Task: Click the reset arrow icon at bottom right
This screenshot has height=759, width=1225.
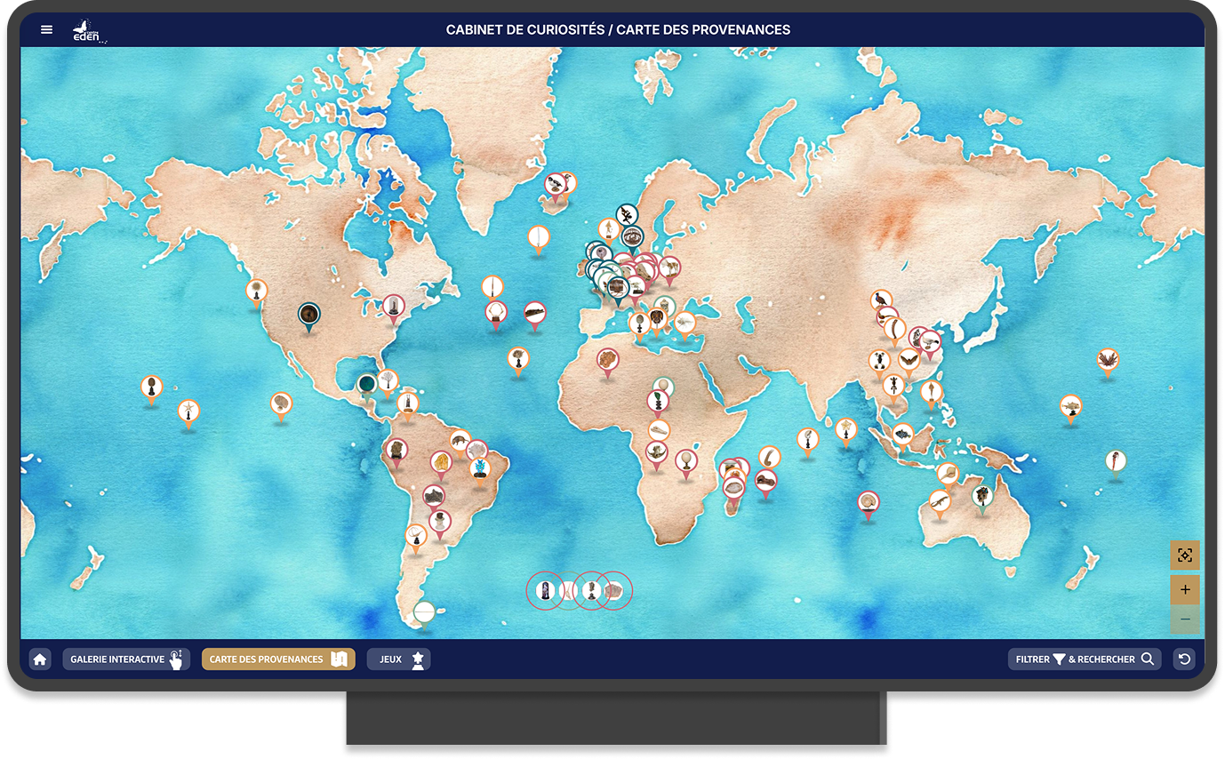Action: 1184,659
